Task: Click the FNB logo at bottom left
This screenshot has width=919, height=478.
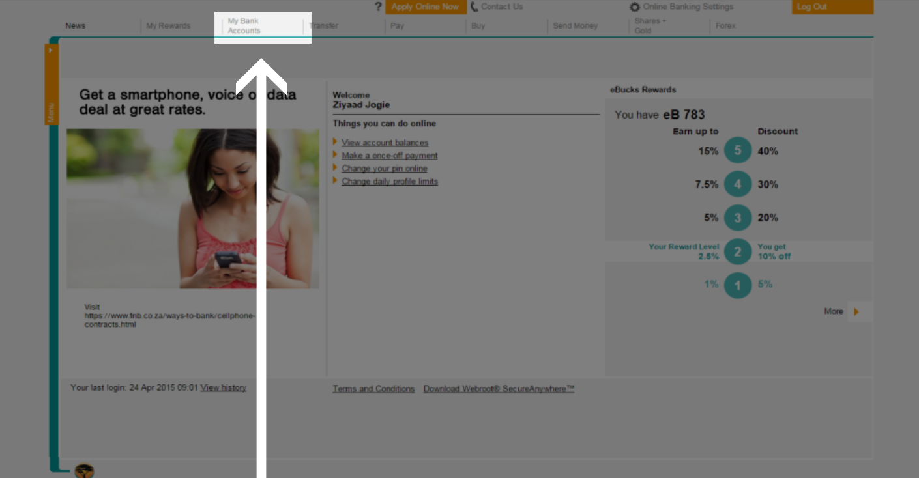Action: 83,470
